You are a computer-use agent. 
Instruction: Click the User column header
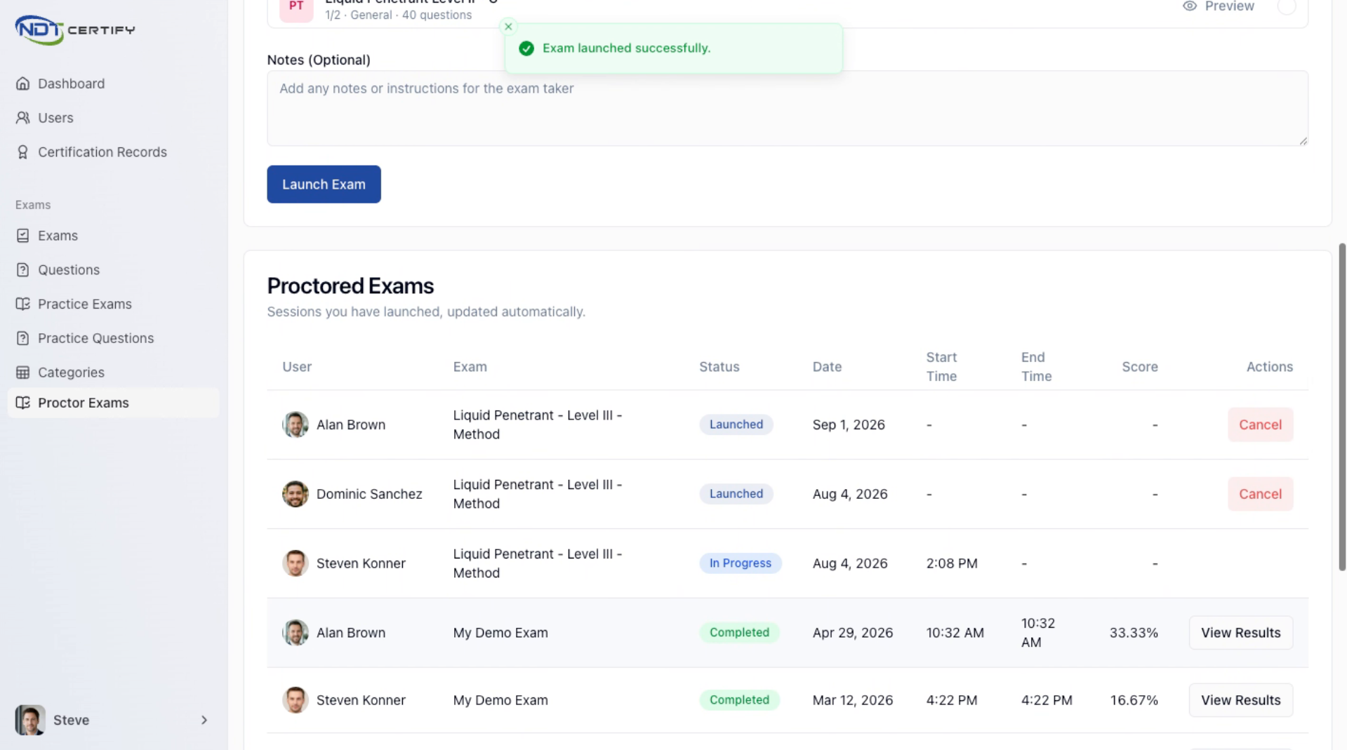coord(297,367)
